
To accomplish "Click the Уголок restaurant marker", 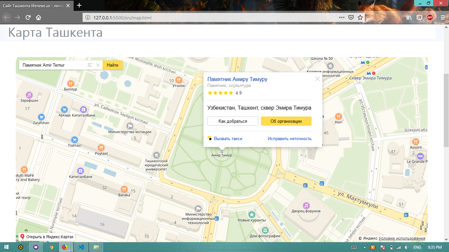I will 178,80.
